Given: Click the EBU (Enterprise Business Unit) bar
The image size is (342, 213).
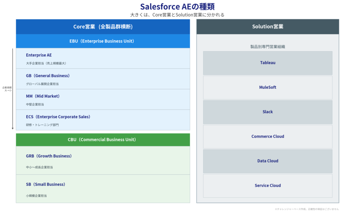Looking at the screenshot, I should pos(103,41).
